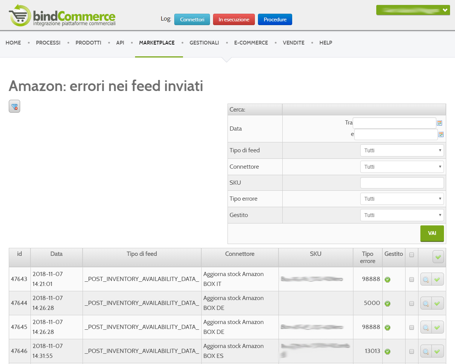Check the box for row 47645
This screenshot has height=364, width=455.
point(412,327)
